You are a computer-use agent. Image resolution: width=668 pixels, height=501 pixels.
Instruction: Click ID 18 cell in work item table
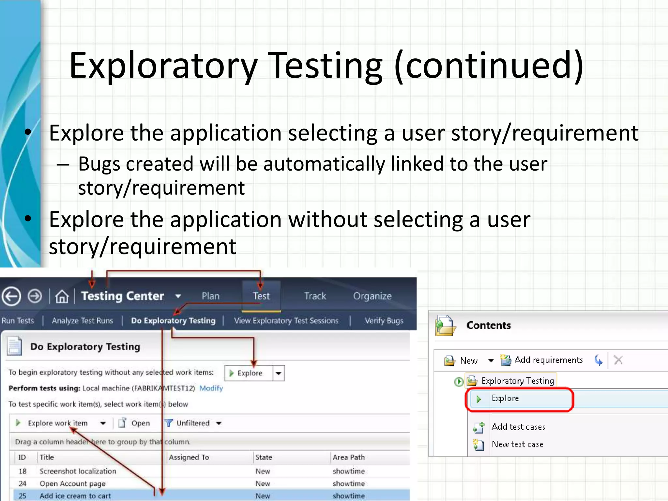click(23, 471)
